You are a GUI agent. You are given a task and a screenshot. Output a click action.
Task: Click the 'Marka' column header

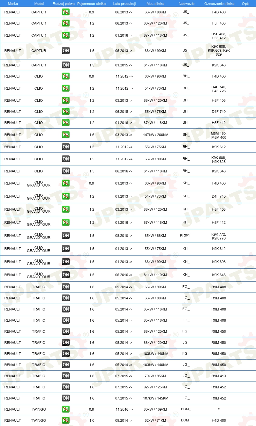pos(13,4)
